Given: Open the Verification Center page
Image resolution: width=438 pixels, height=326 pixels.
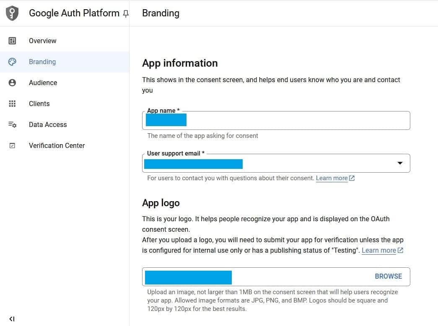Looking at the screenshot, I should coord(57,145).
